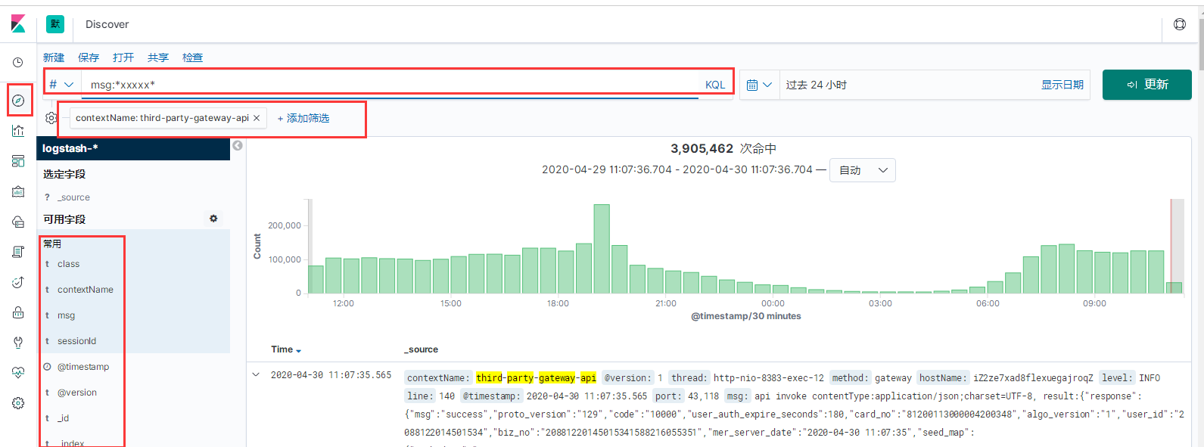Open the saved query # dropdown

(61, 85)
